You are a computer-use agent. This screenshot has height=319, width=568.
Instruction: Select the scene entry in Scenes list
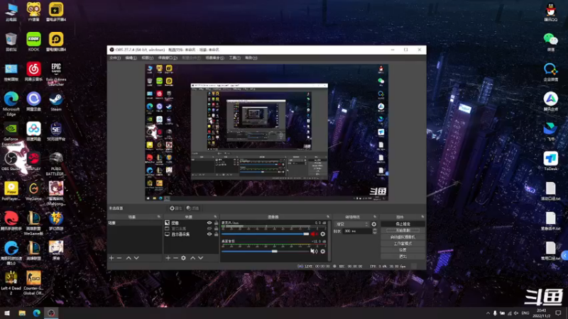135,223
